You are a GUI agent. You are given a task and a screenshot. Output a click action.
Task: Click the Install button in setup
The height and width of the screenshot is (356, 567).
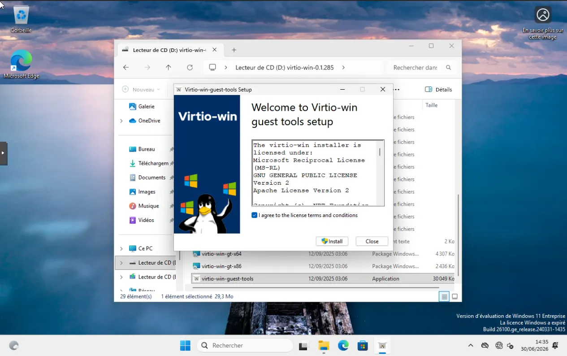332,241
